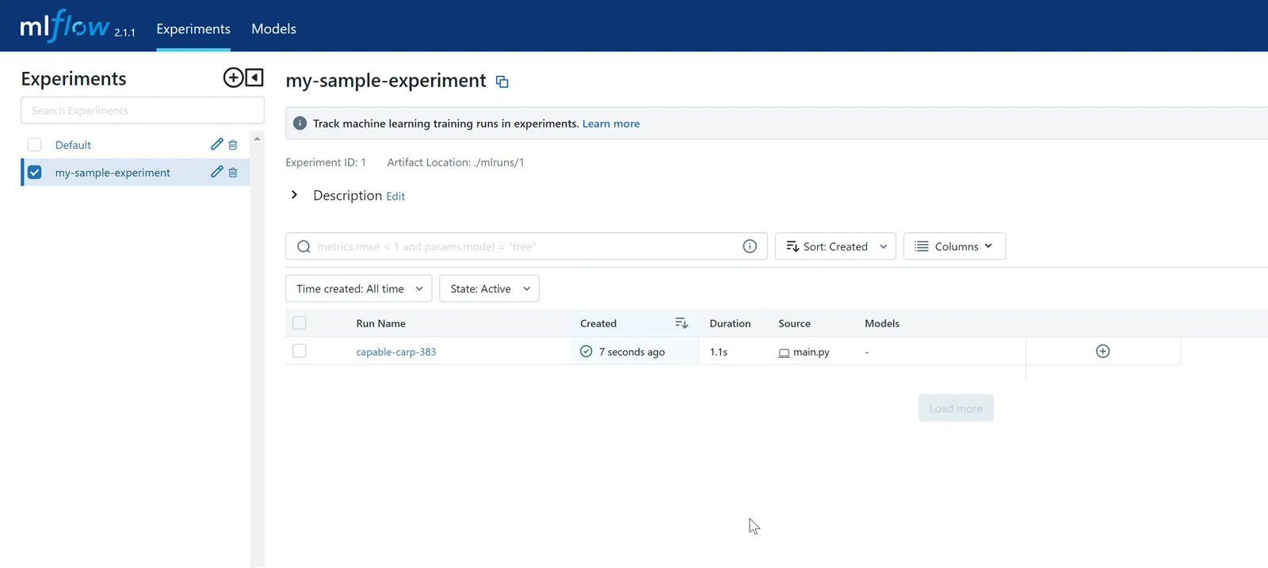Click the info icon in the banner
The image size is (1268, 568).
click(x=300, y=124)
